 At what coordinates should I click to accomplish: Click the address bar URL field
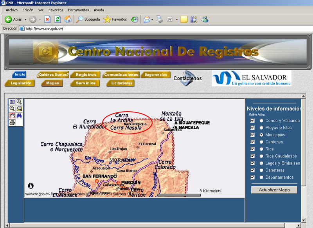[156, 29]
